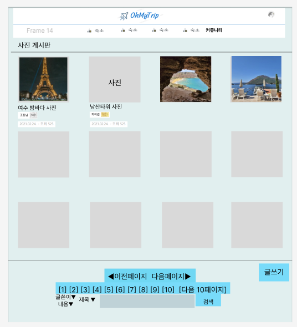Jump to page [8]
The height and width of the screenshot is (327, 297).
point(143,289)
